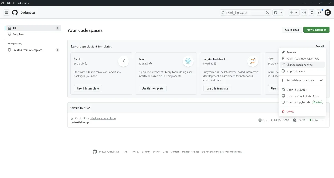
Task: Use the Jupyter Notebook template
Action: [x=217, y=88]
